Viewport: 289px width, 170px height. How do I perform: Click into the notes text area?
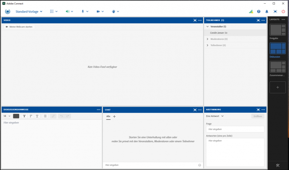52,144
